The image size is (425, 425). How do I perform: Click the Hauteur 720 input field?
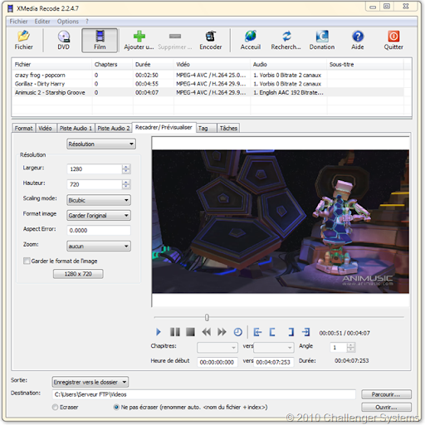(x=94, y=184)
